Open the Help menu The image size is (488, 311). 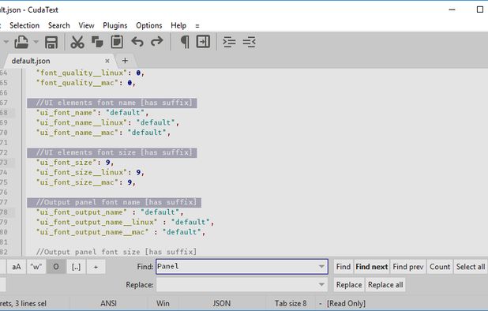click(178, 25)
